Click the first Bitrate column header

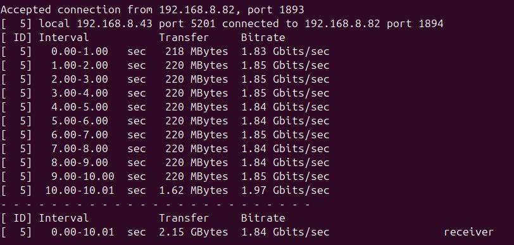263,37
